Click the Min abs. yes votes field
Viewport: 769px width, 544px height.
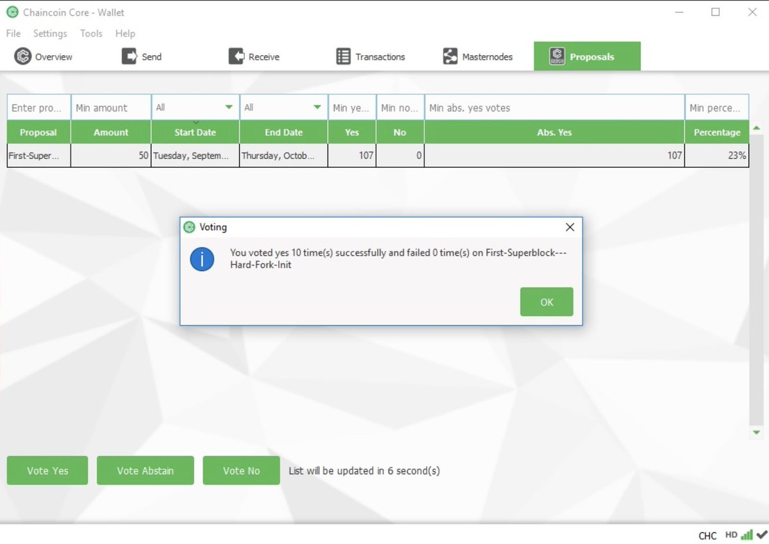tap(554, 108)
